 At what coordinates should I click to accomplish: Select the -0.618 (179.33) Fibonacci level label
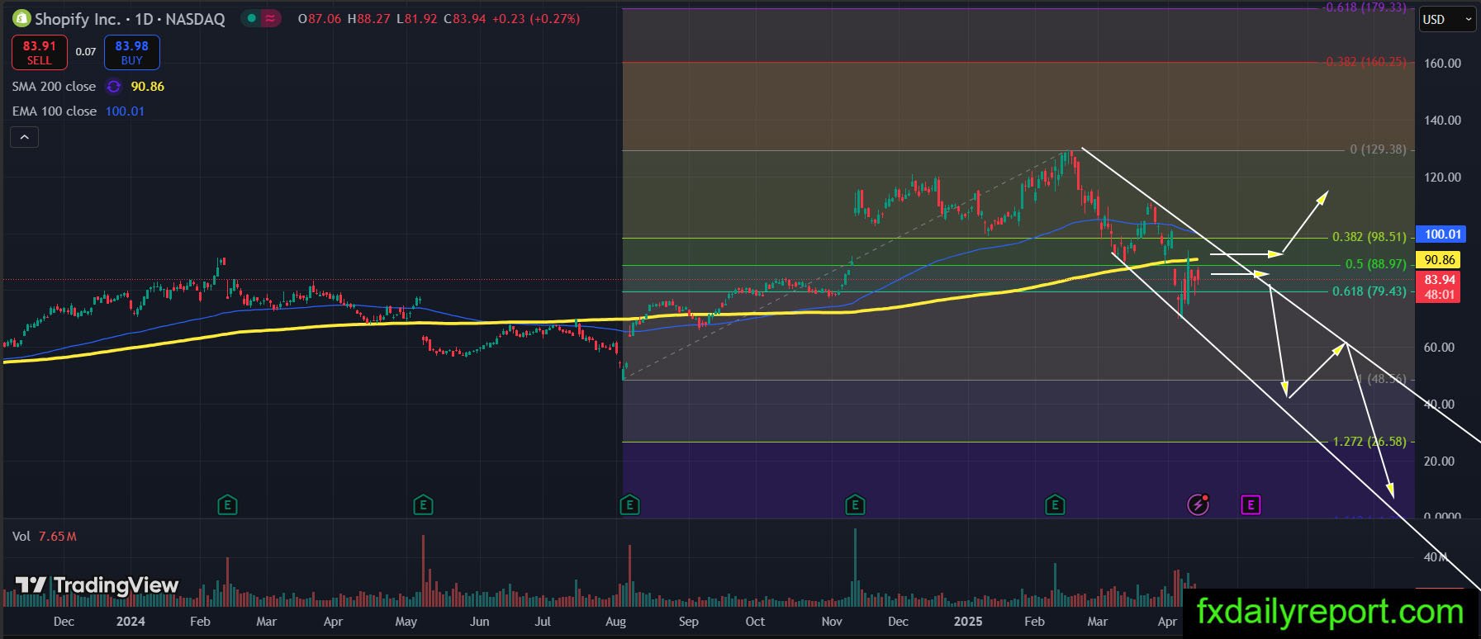click(1365, 7)
